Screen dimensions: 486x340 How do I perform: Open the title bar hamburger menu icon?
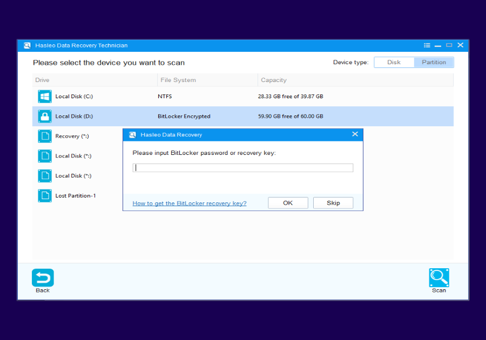click(427, 45)
